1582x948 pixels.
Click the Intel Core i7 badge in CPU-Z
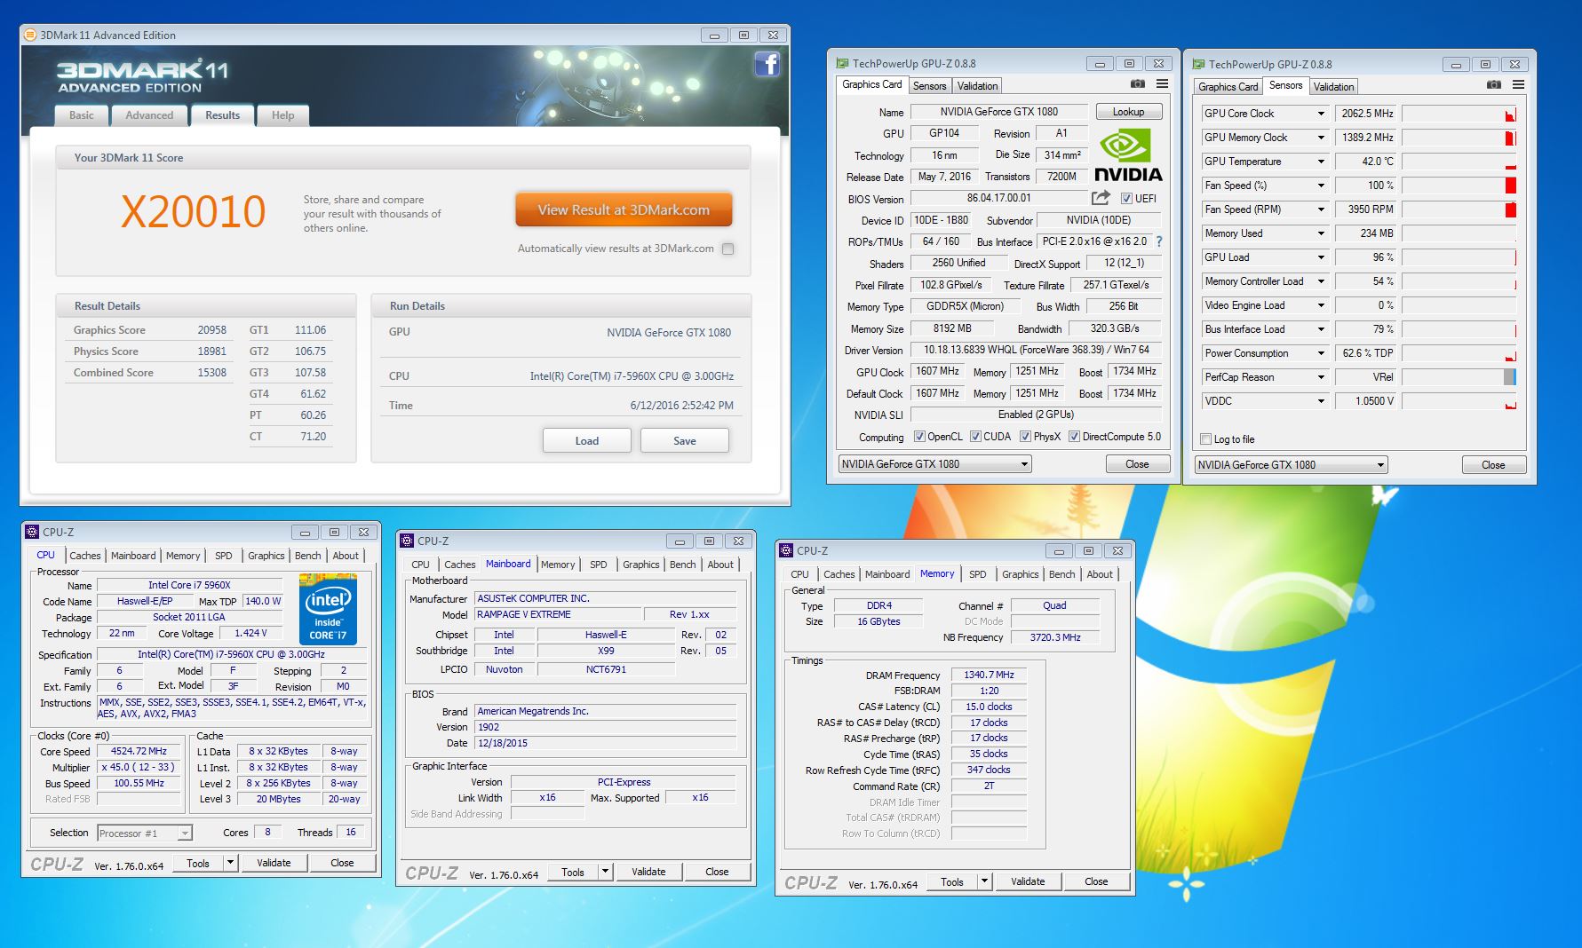328,609
